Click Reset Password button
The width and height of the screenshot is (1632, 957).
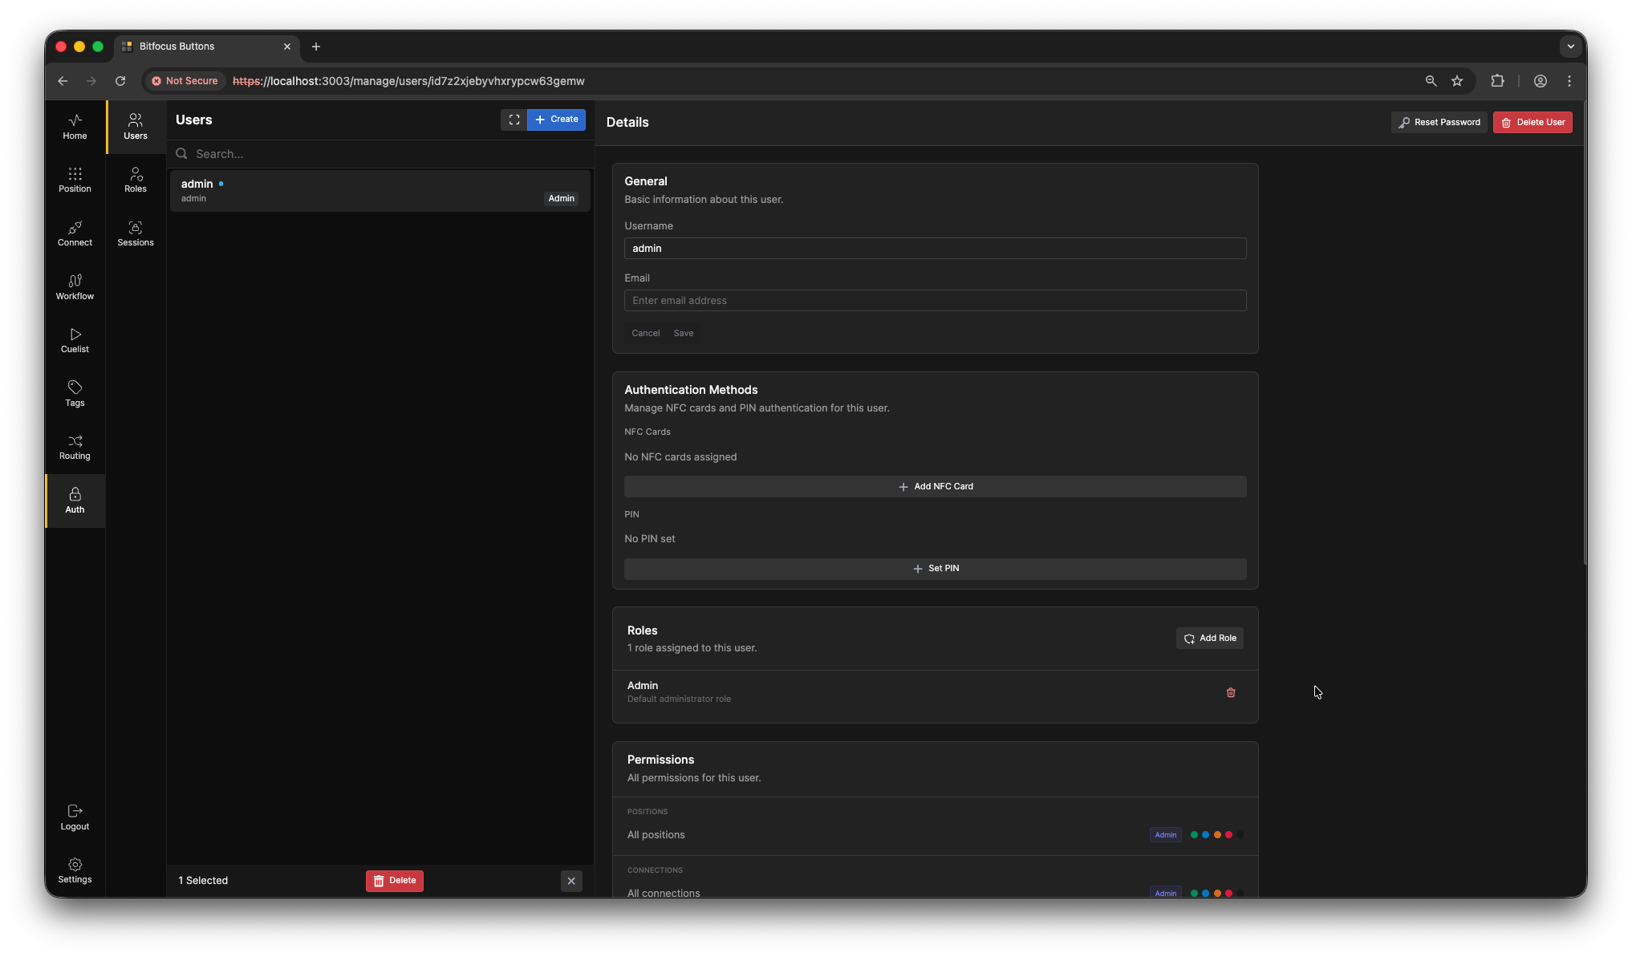coord(1439,122)
